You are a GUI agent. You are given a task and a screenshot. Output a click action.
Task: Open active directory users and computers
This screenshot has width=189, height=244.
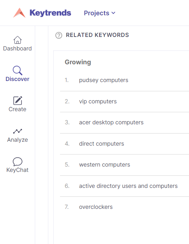coord(128,186)
